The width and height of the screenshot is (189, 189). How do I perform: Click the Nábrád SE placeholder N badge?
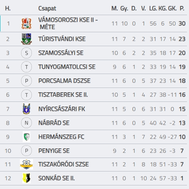coord(26,123)
